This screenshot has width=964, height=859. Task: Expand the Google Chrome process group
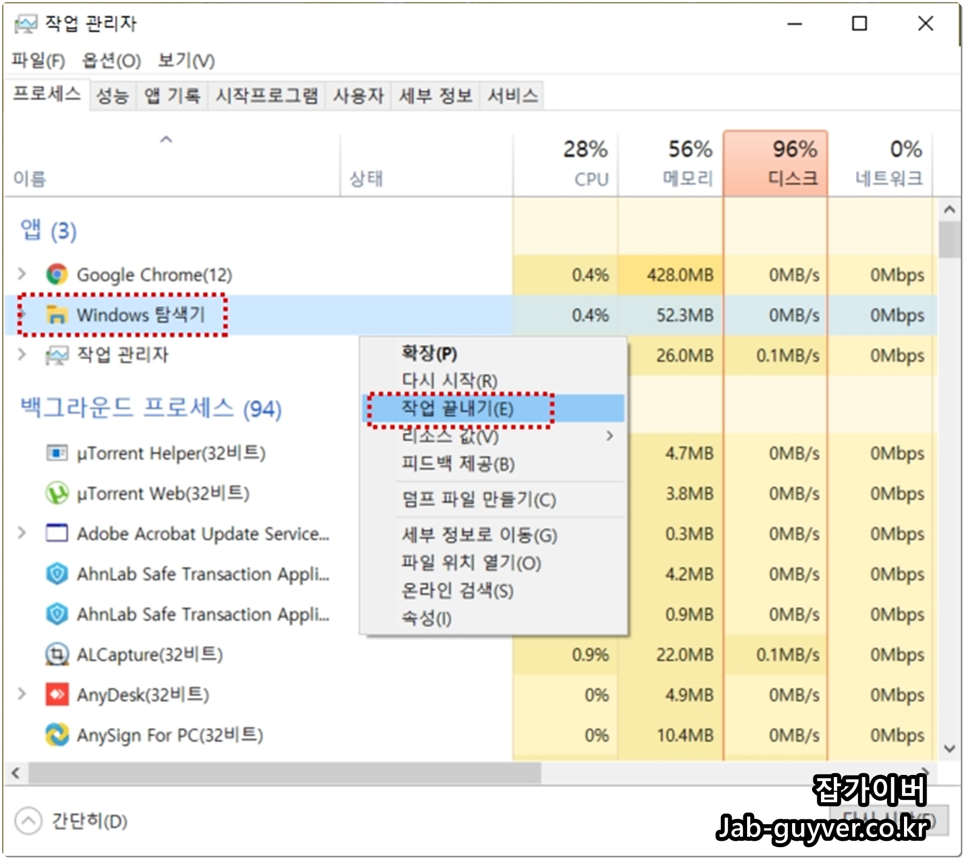pos(21,274)
